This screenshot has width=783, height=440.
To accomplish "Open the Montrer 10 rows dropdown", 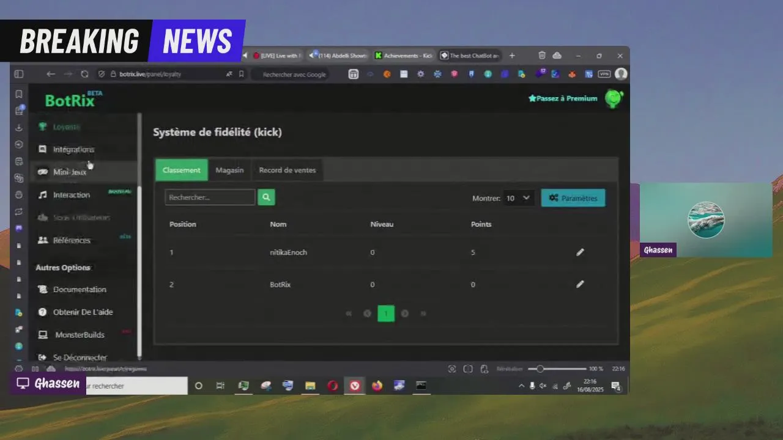I will pyautogui.click(x=519, y=198).
